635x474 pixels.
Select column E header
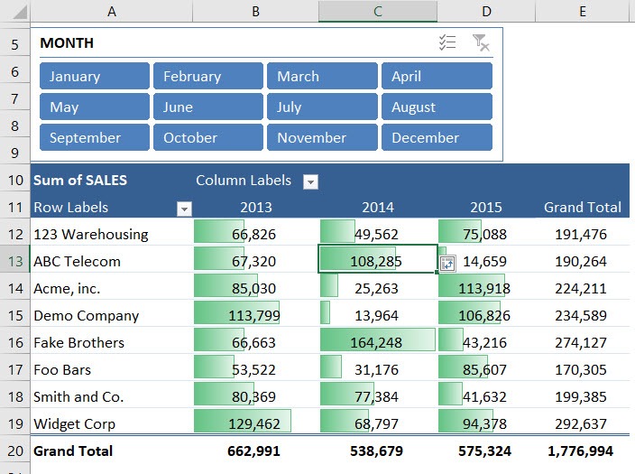point(583,11)
